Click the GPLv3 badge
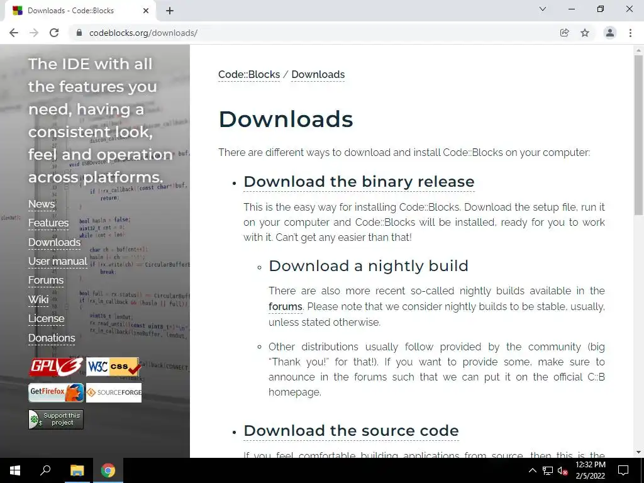644x483 pixels. pos(56,367)
